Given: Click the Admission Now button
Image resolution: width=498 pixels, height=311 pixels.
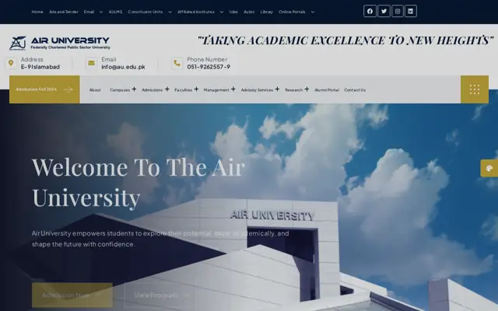Looking at the screenshot, I should [72, 295].
